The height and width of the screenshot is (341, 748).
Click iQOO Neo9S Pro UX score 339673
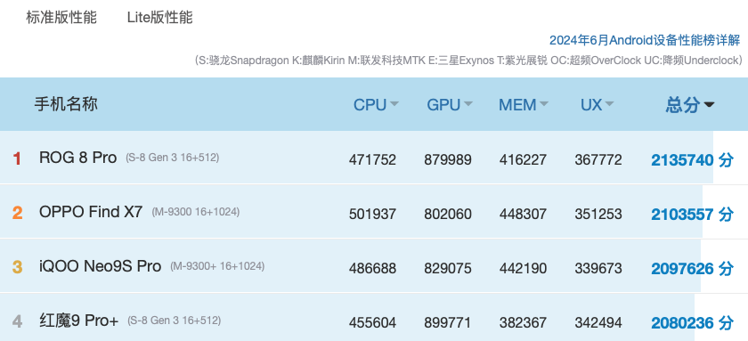[x=598, y=269]
